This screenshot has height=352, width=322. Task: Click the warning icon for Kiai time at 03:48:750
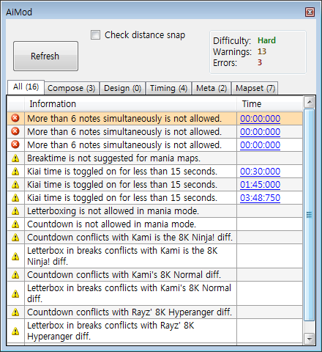[15, 198]
